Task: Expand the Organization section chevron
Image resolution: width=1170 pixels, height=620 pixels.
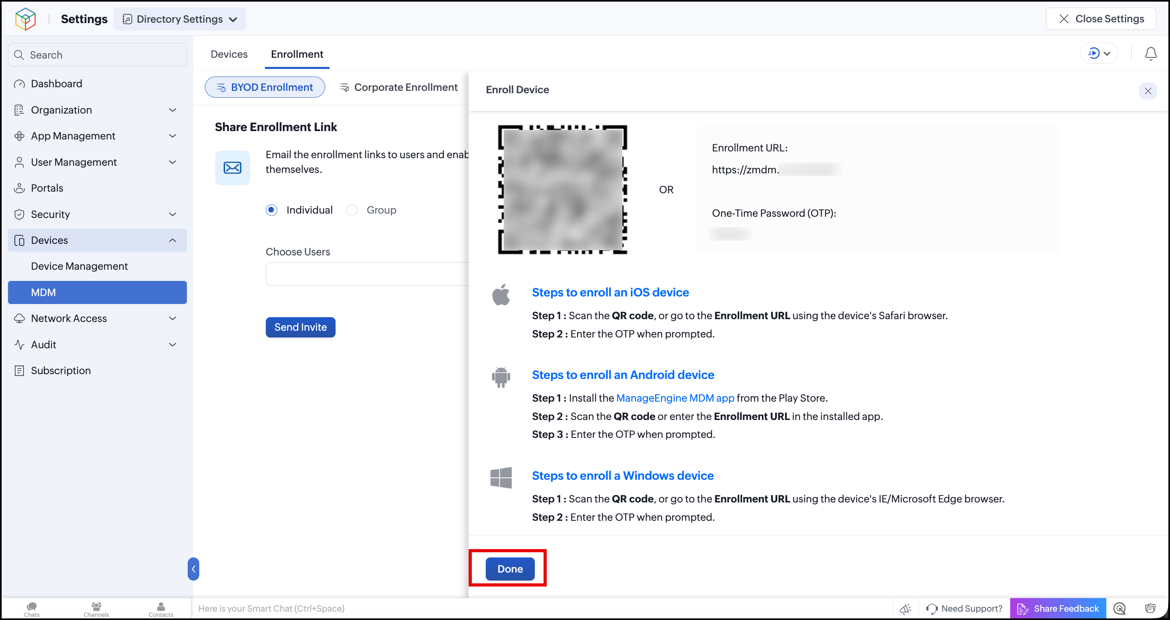Action: click(173, 110)
